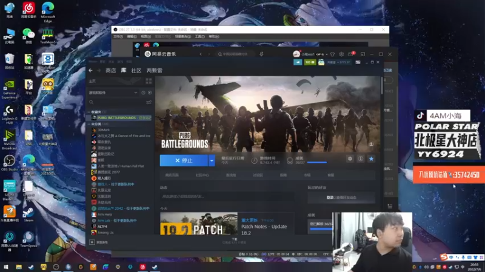The height and width of the screenshot is (272, 485).
Task: Open game settings gear icon in Steam
Action: [350, 158]
